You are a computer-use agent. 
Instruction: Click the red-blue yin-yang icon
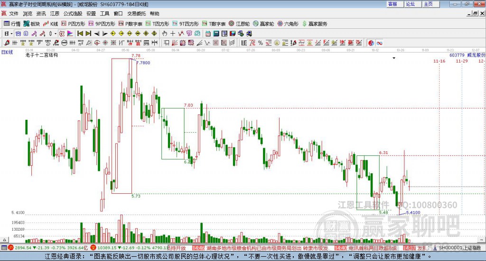click(371, 43)
